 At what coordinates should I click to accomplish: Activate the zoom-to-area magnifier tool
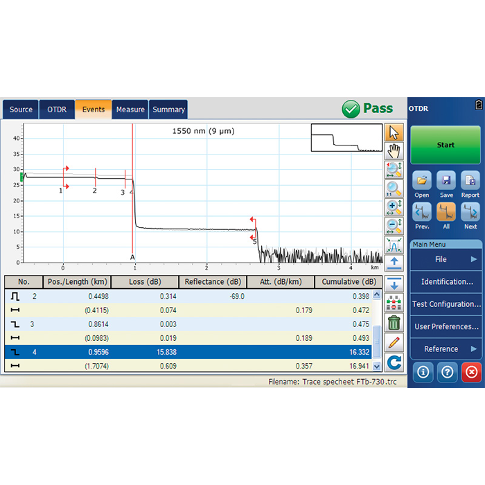[394, 170]
